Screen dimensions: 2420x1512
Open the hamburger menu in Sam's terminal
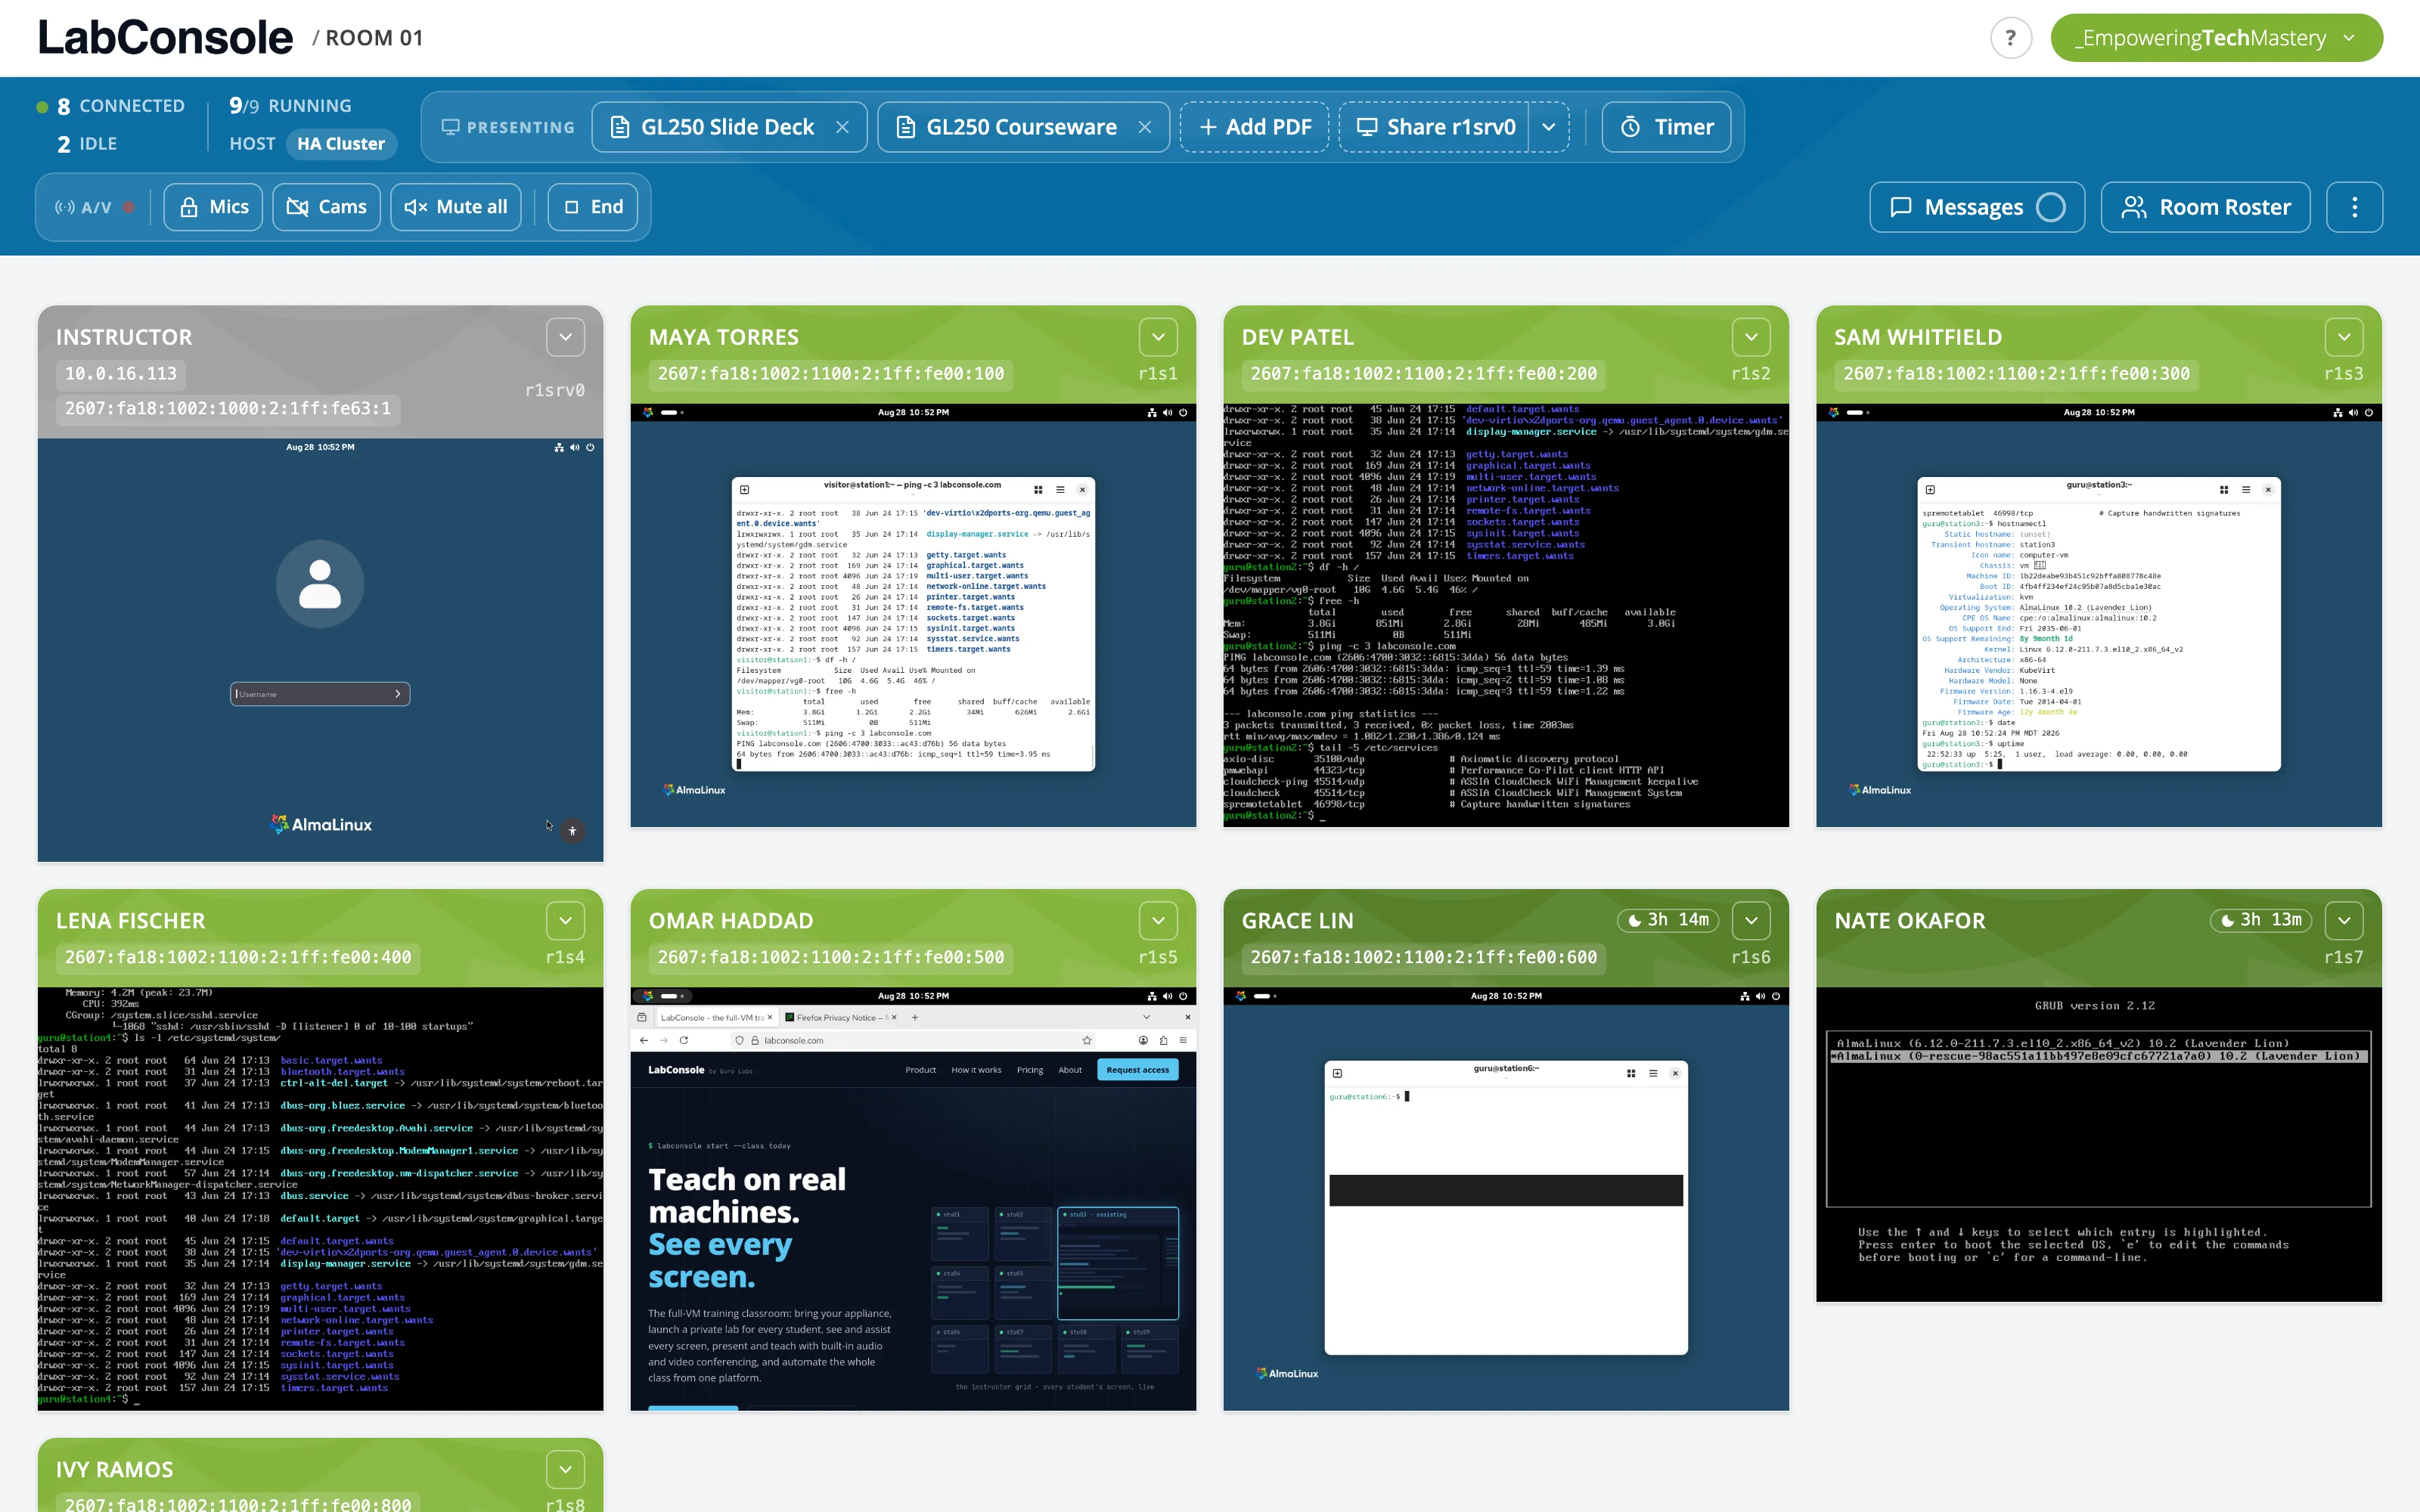(x=2246, y=490)
